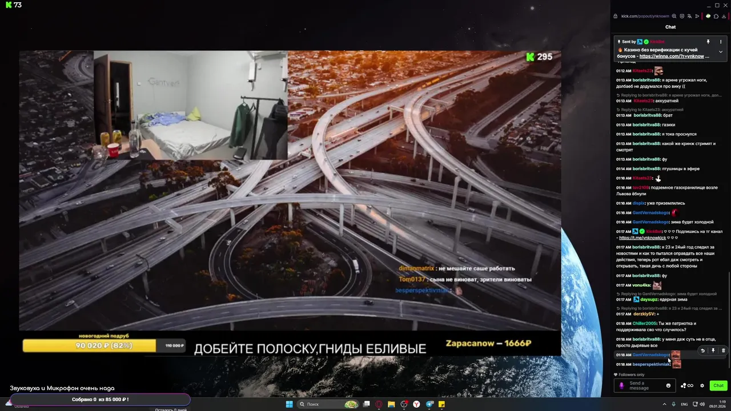Image resolution: width=731 pixels, height=411 pixels.
Task: Click the 295 viewer counter in stream
Action: [x=539, y=57]
